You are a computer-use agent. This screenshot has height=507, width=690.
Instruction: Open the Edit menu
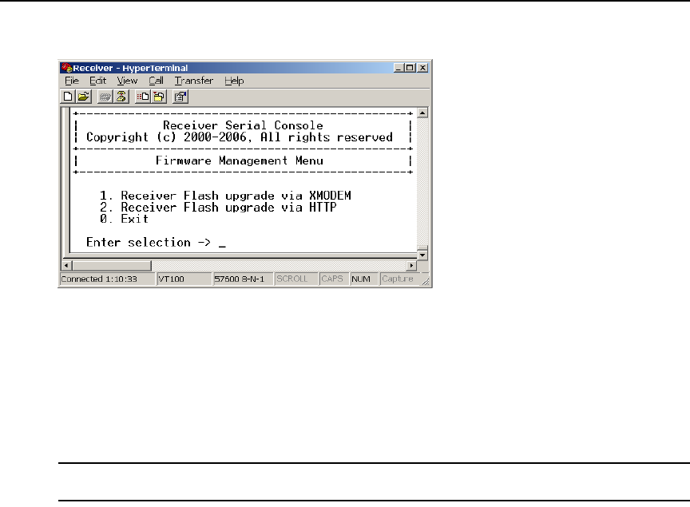click(x=97, y=81)
